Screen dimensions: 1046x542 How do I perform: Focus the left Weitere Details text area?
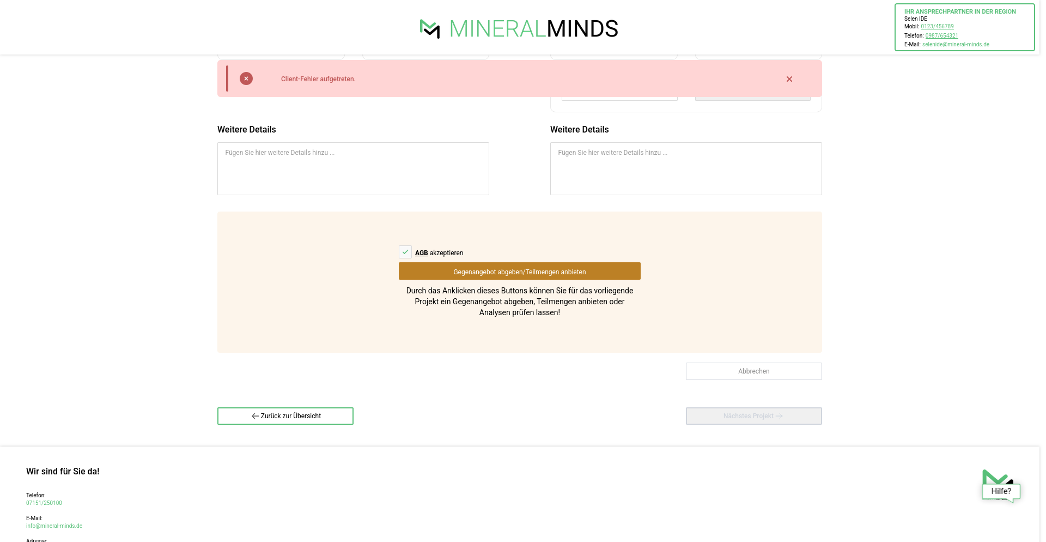pos(353,169)
